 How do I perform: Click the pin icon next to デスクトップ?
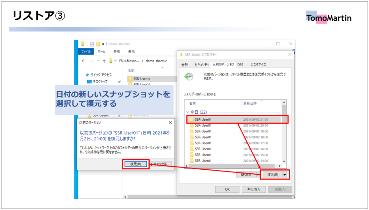click(x=119, y=82)
